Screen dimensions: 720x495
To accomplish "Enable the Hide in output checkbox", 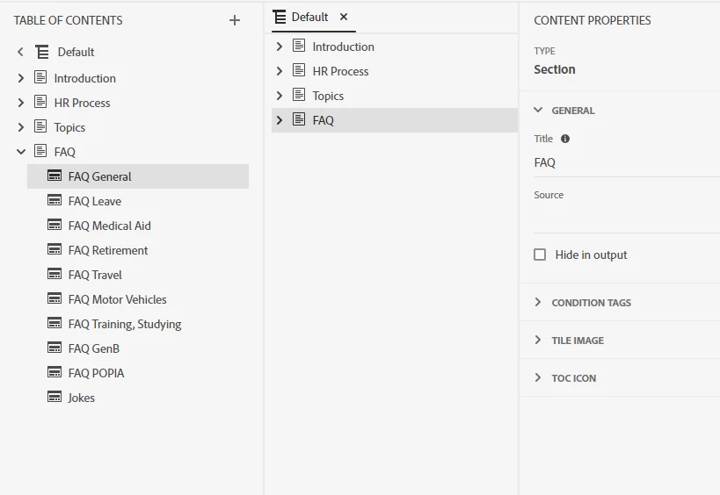I will (x=541, y=255).
